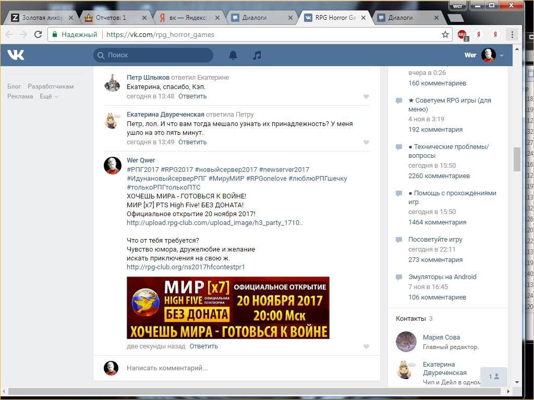Open Блог link in sidebar
Screen dimensions: 534x400
tap(14, 86)
